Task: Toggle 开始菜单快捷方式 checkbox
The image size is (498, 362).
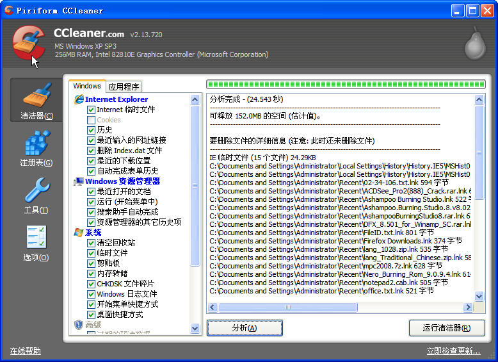Action: point(91,304)
